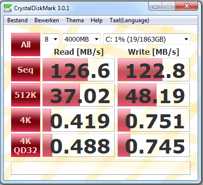The height and width of the screenshot is (185, 203).
Task: Start the 512K benchmark test
Action: (x=26, y=95)
